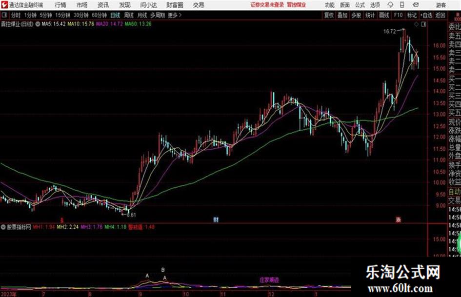
Task: Click the 2023年 date axis label
Action: point(8,294)
